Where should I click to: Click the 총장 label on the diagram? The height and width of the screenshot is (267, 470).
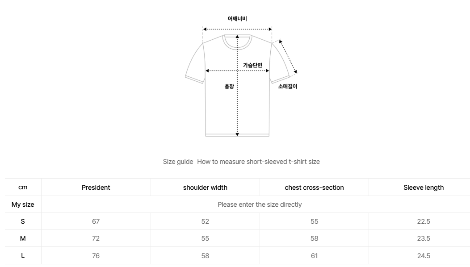[x=229, y=86]
